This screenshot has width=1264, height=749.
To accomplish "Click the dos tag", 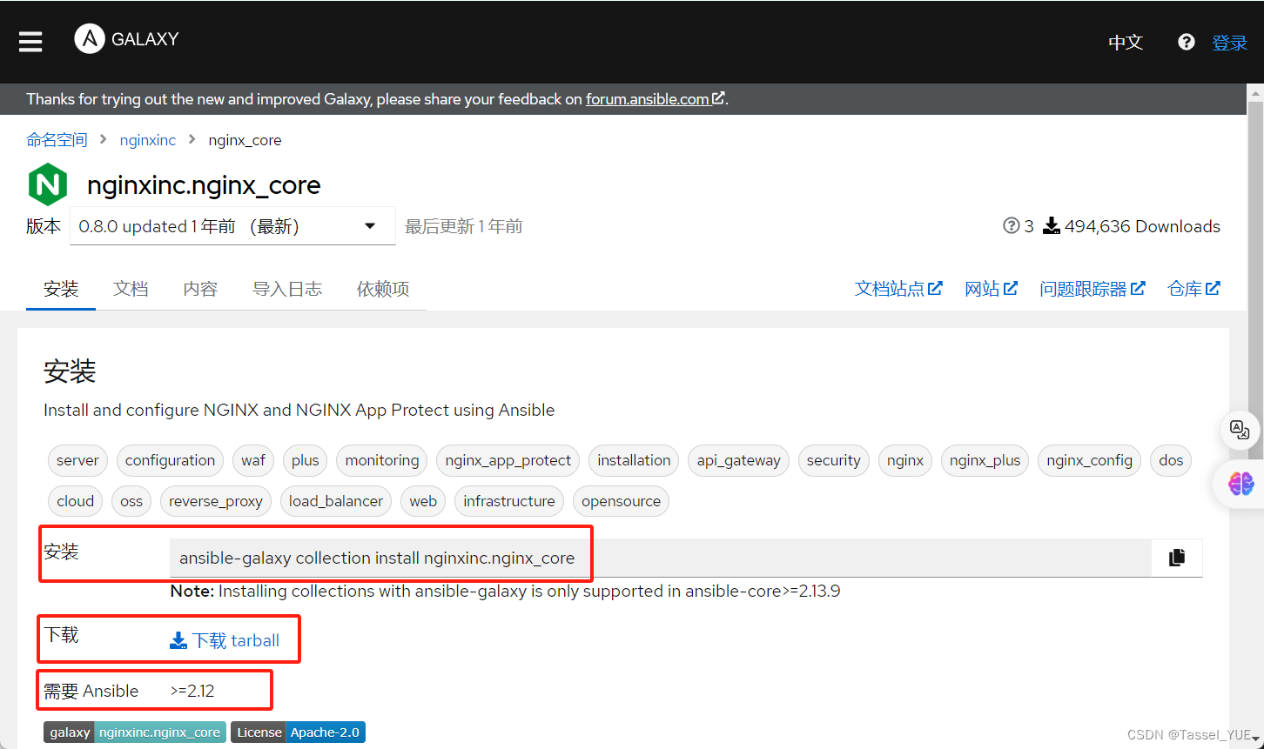I will pos(1171,460).
